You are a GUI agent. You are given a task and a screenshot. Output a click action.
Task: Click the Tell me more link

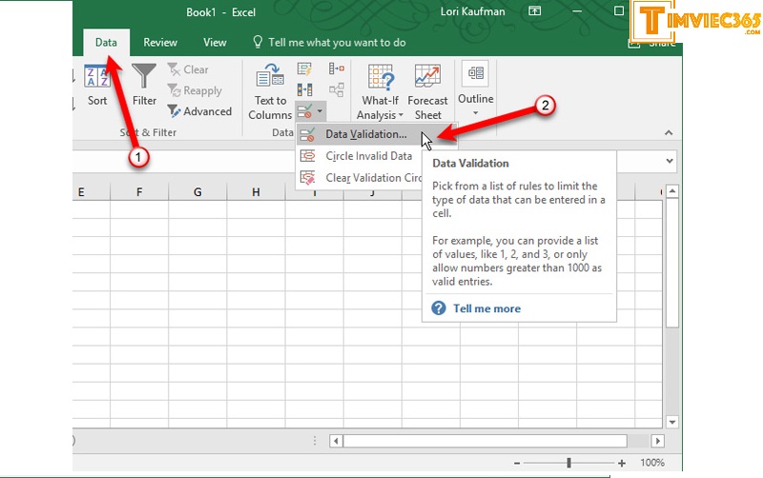486,309
